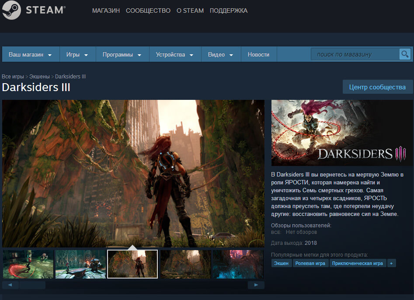The height and width of the screenshot is (300, 414).
Task: Focus the поиск по магазину search field
Action: coord(355,54)
